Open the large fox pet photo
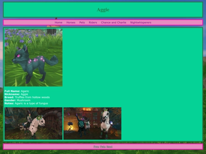This screenshot has width=206, height=154. pyautogui.click(x=34, y=58)
